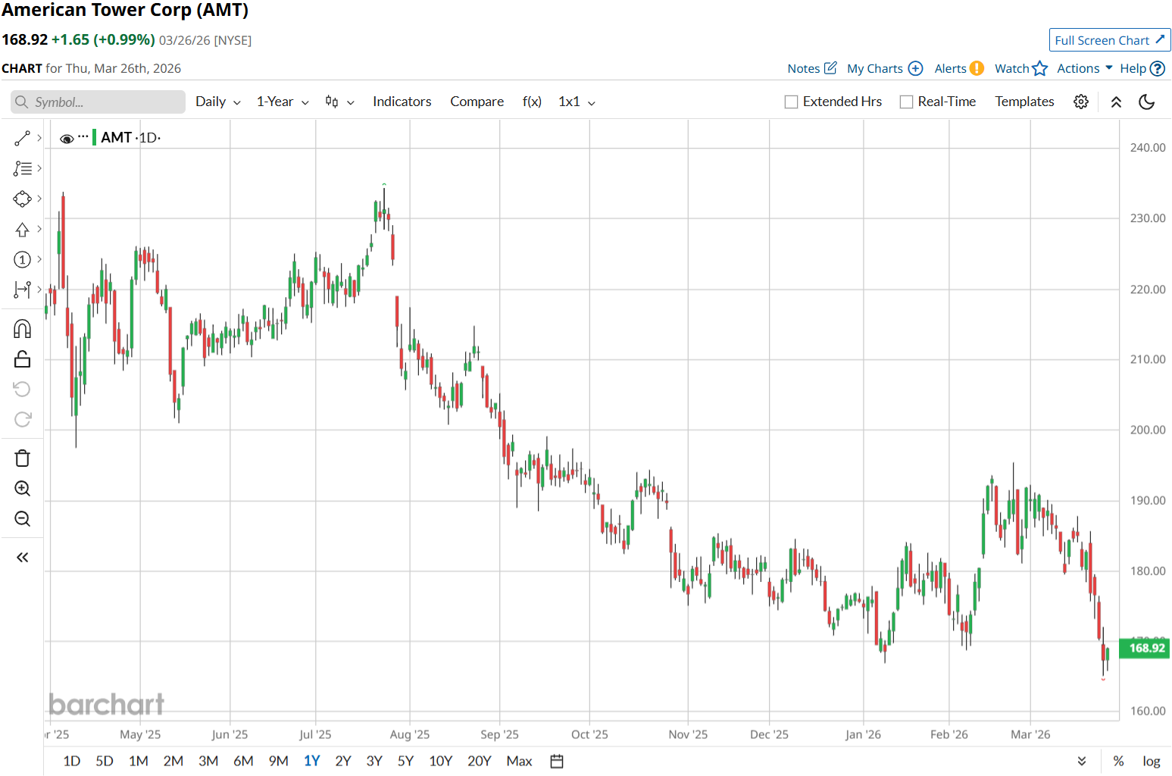The width and height of the screenshot is (1172, 776).
Task: Open the Indicators menu
Action: [x=402, y=102]
